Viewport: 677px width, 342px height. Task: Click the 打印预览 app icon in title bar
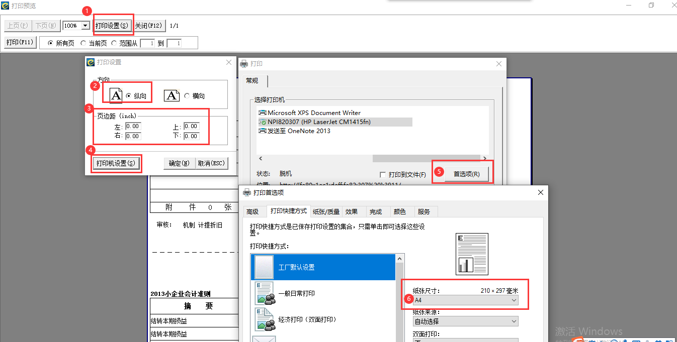click(x=5, y=6)
